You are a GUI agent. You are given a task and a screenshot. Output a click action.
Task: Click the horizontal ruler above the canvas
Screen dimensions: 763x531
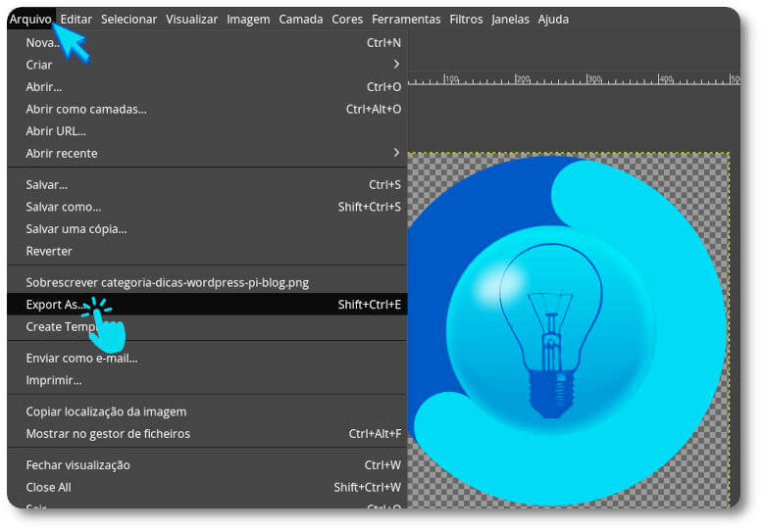[x=574, y=79]
